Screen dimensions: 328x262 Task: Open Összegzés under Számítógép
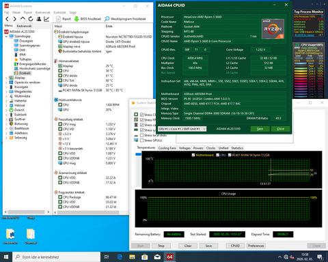[x=23, y=41]
